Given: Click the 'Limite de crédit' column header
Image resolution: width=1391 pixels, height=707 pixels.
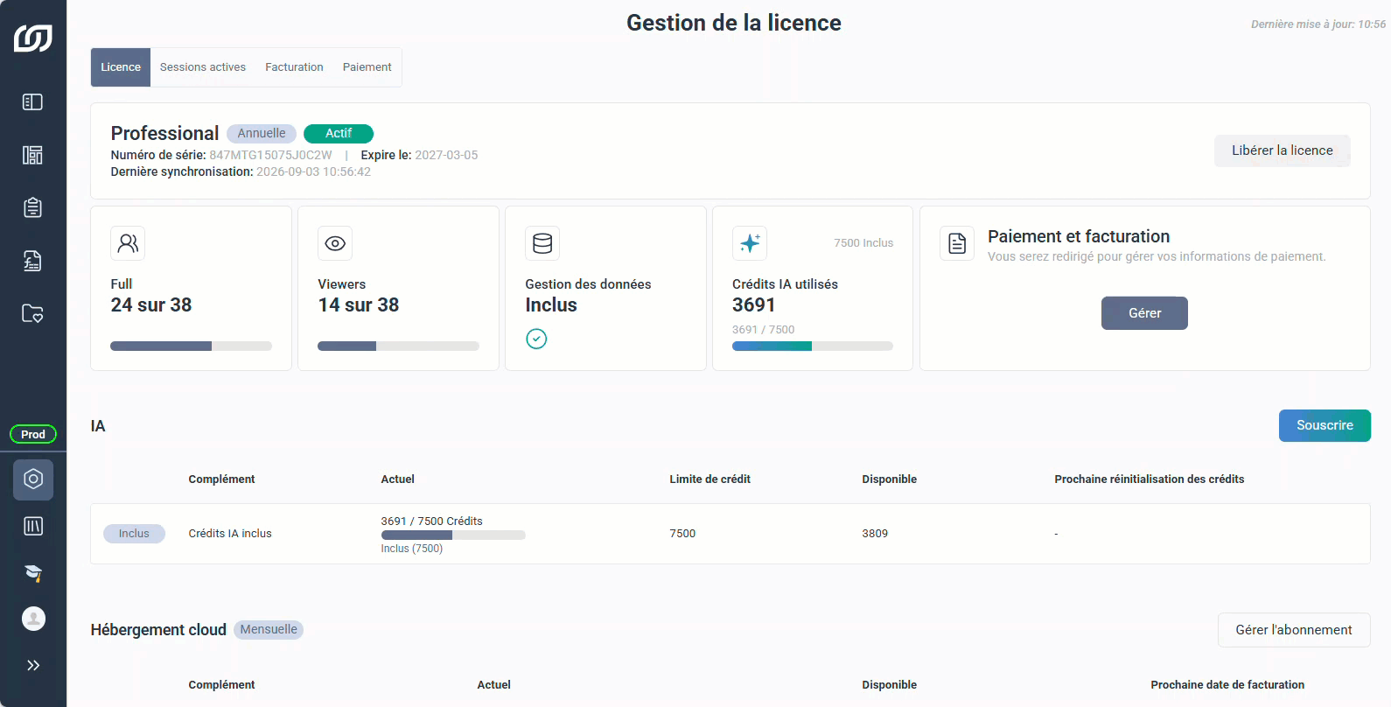Looking at the screenshot, I should tap(709, 479).
